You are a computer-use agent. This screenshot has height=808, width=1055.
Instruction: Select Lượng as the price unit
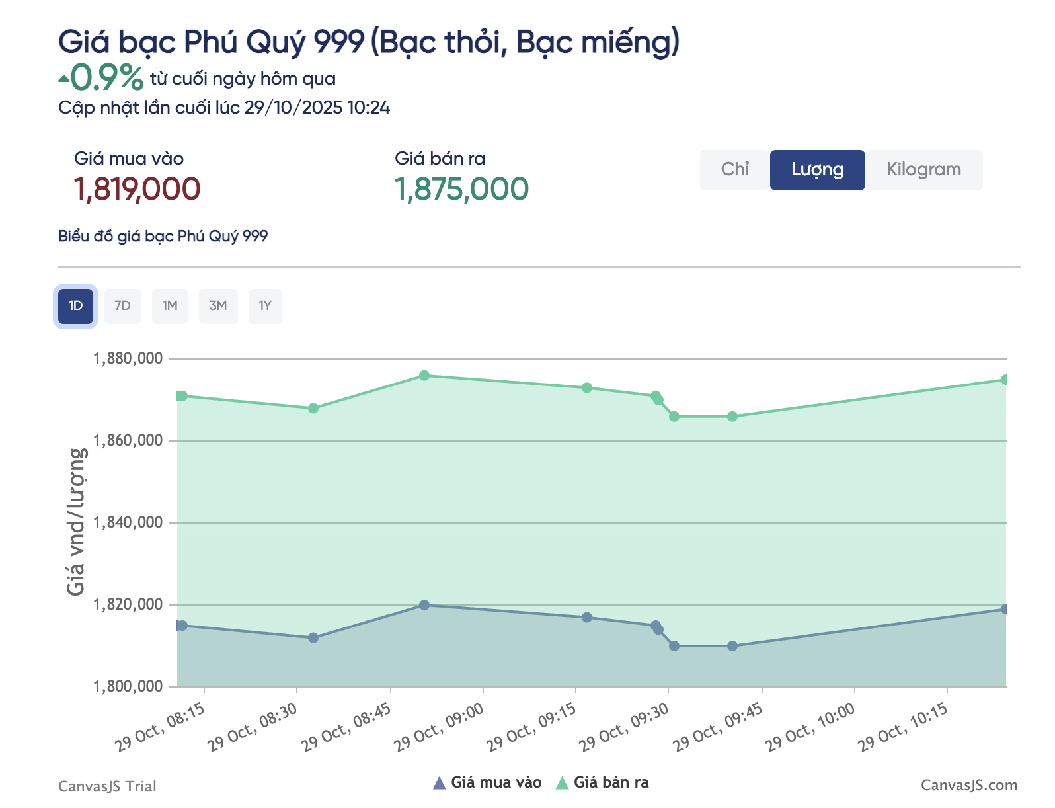pos(817,169)
